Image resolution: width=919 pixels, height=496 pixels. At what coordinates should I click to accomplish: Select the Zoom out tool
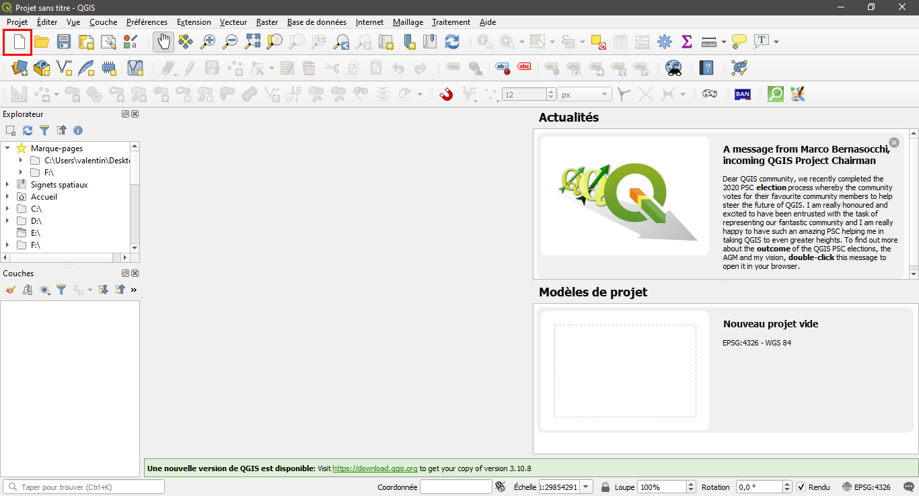(230, 42)
